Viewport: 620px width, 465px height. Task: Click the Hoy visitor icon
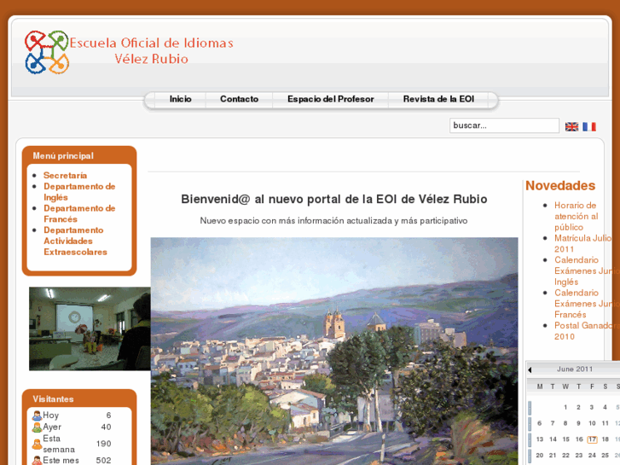38,416
